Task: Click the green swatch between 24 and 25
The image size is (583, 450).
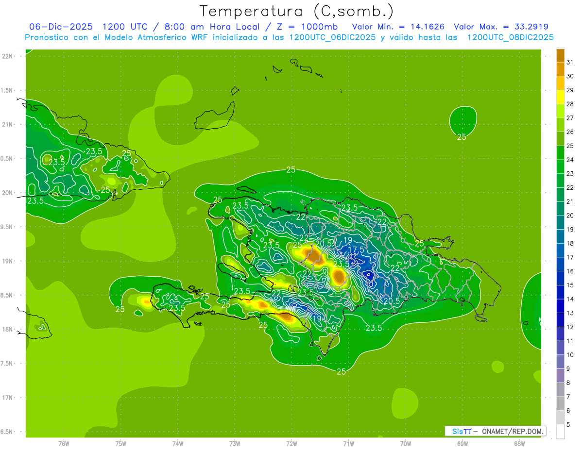Action: coord(560,153)
